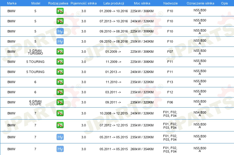Click the production date 03.2011 ->

113,92
